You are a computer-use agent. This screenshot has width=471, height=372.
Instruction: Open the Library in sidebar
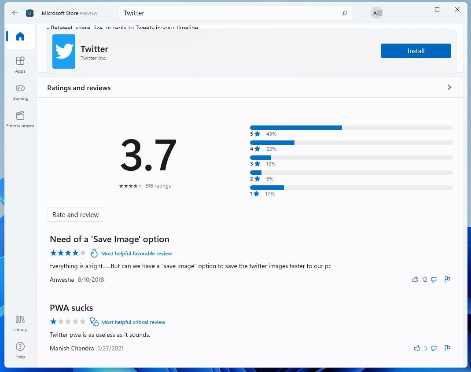coord(20,323)
